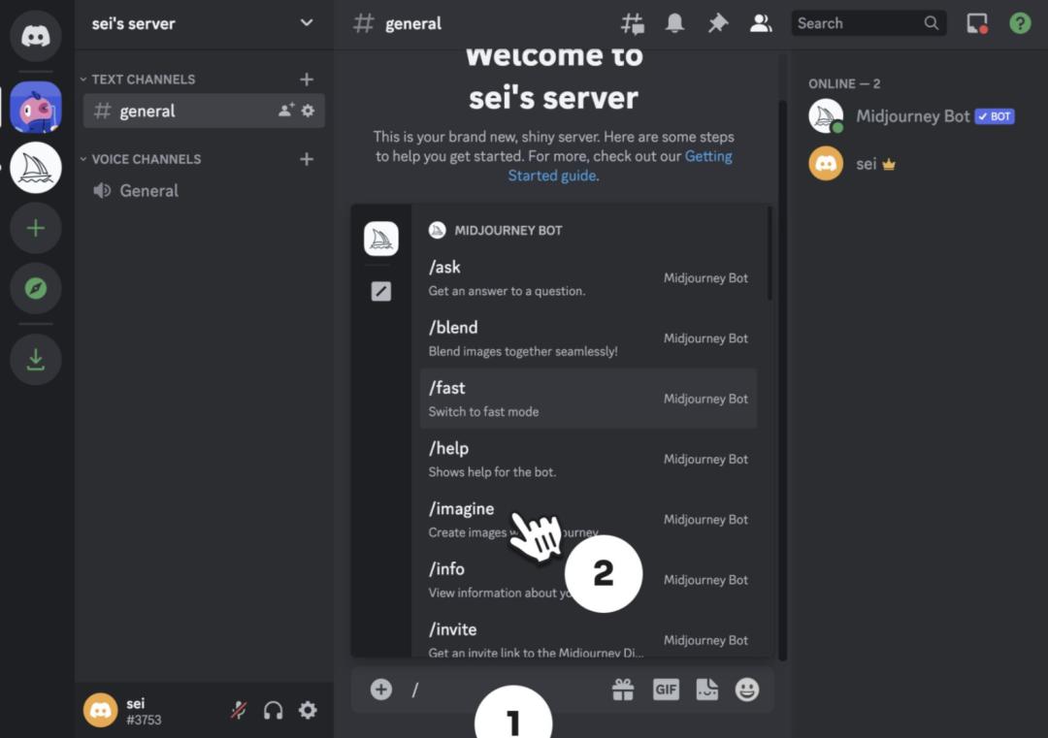Image resolution: width=1048 pixels, height=738 pixels.
Task: Expand sei's server dropdown menu
Action: pyautogui.click(x=307, y=23)
